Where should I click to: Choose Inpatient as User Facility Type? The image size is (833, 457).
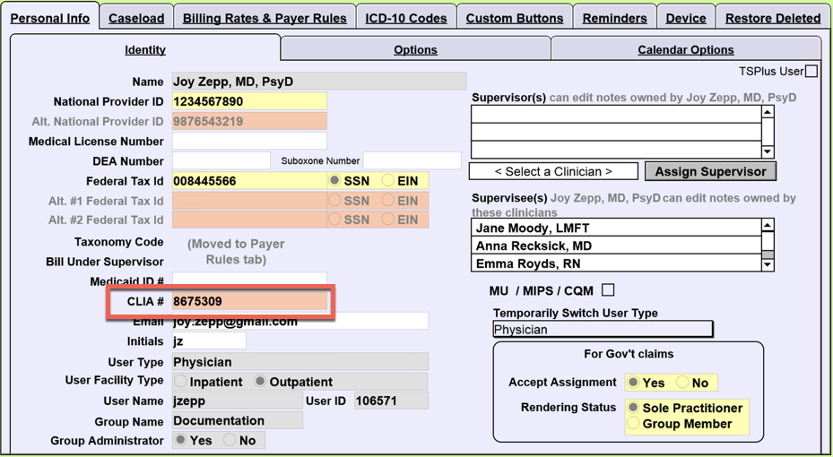[x=181, y=382]
